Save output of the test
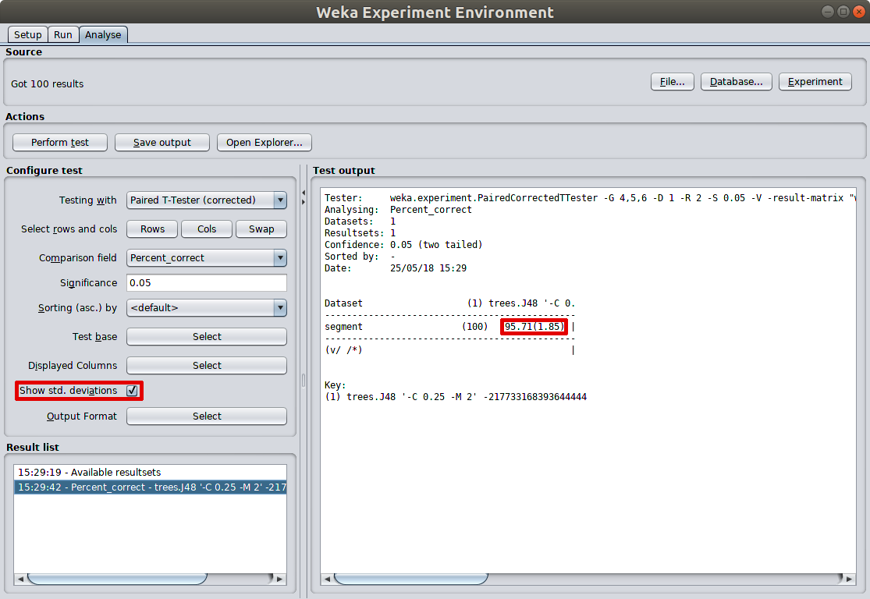 pyautogui.click(x=162, y=143)
